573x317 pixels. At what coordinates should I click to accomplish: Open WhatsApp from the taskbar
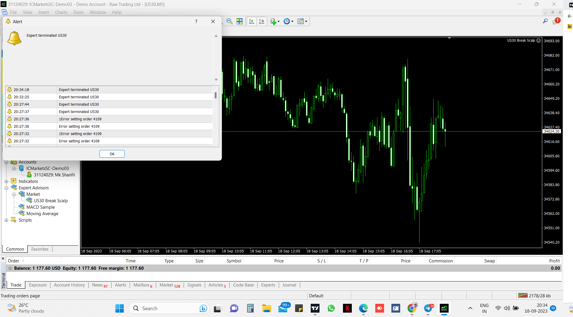click(331, 308)
